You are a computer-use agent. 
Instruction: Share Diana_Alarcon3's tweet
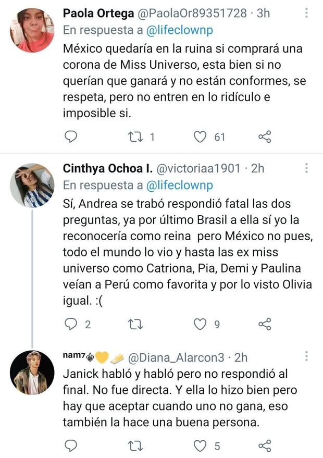(x=265, y=445)
